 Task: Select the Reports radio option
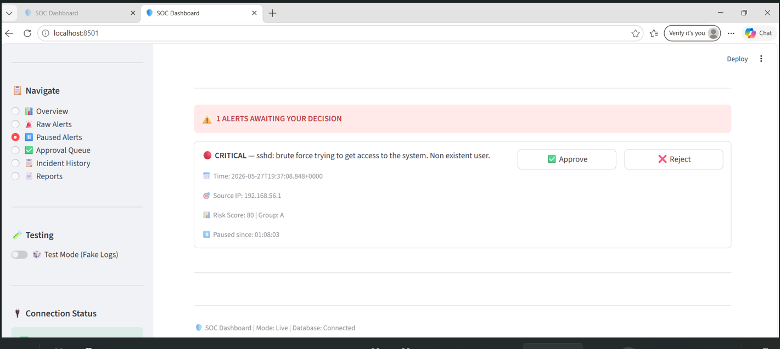click(15, 176)
